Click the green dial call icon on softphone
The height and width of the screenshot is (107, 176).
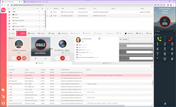coord(159,39)
